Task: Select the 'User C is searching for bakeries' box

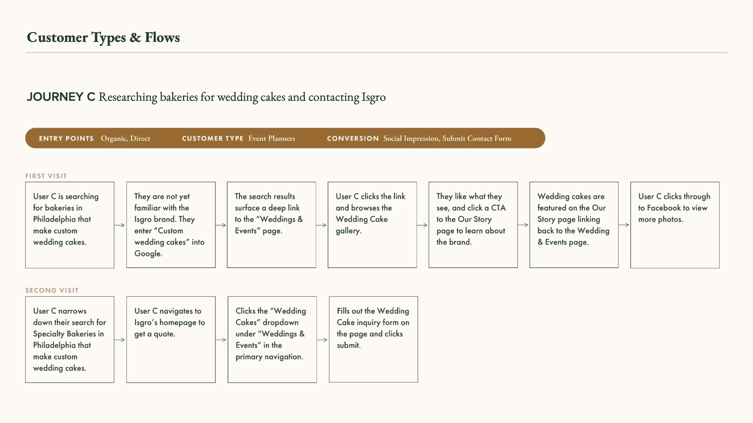Action: 70,225
